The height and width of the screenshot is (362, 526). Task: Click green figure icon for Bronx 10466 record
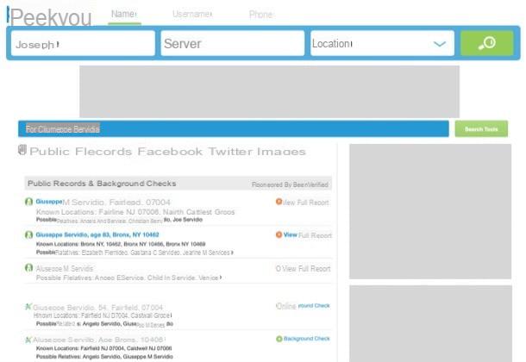[x=28, y=340]
